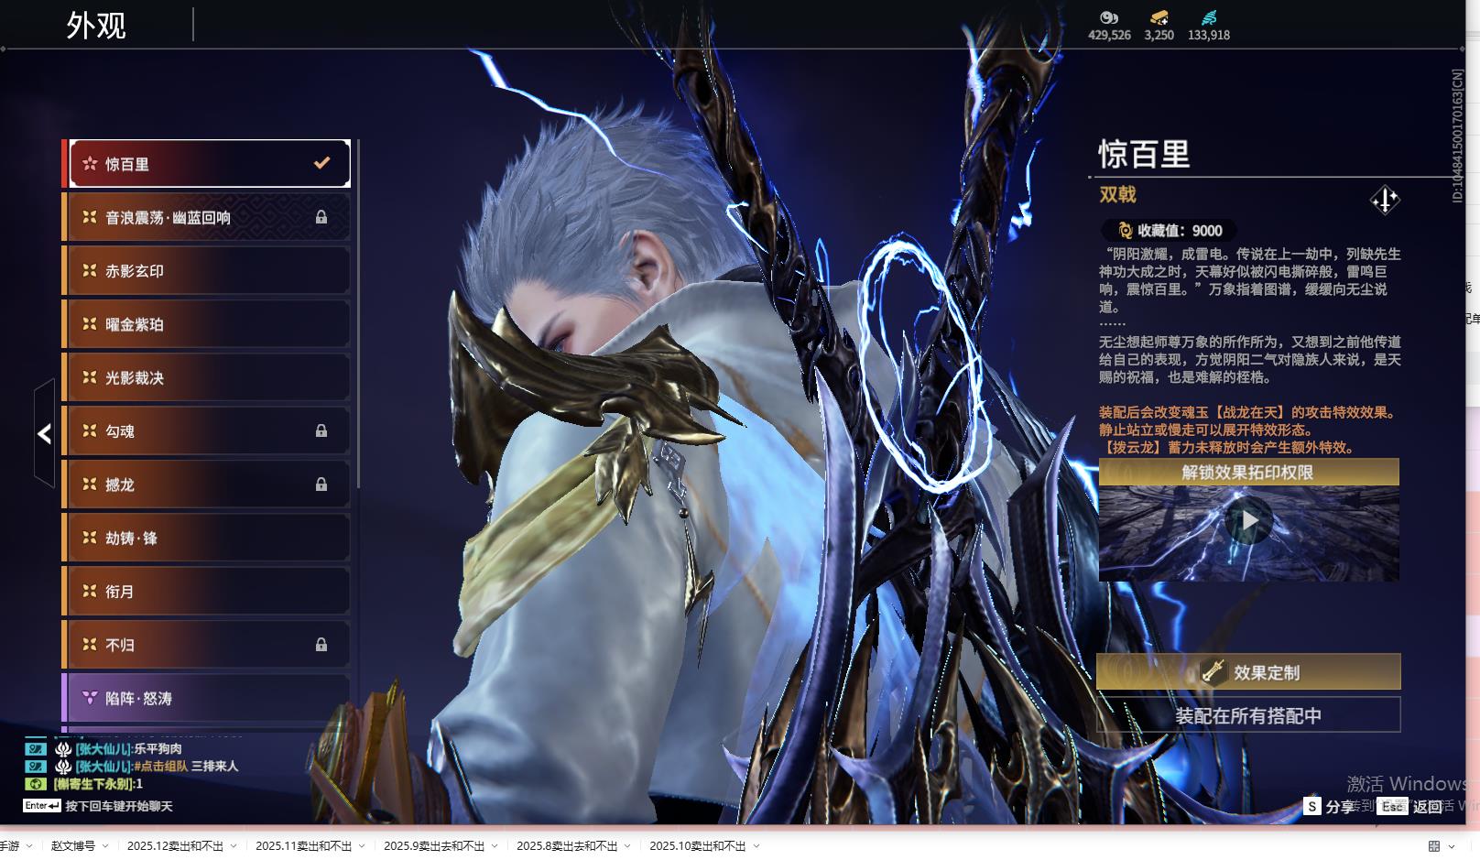
Task: Collapse the skin list with the left arrow
Action: tap(44, 433)
